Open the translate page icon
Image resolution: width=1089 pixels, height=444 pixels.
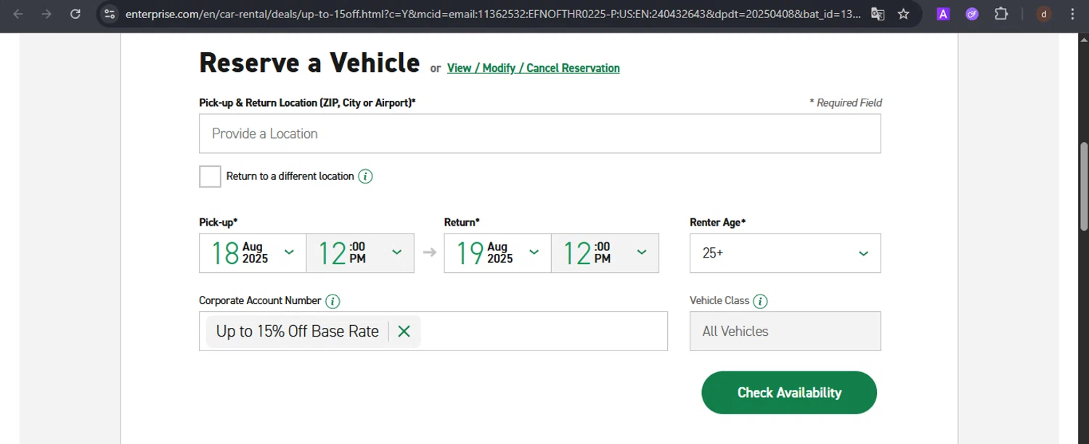pos(878,14)
